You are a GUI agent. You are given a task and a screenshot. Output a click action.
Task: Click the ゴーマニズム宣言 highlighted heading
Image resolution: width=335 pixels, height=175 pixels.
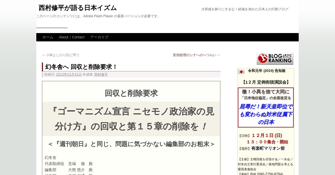click(x=131, y=119)
